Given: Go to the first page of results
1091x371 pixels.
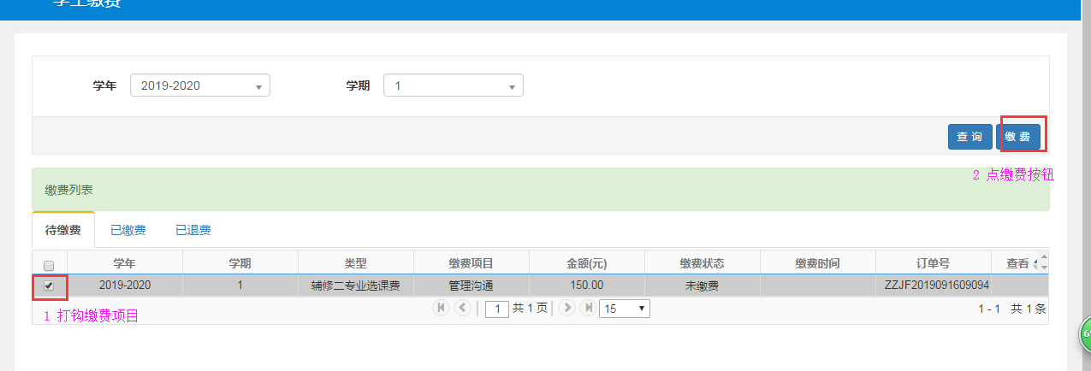Looking at the screenshot, I should (442, 308).
